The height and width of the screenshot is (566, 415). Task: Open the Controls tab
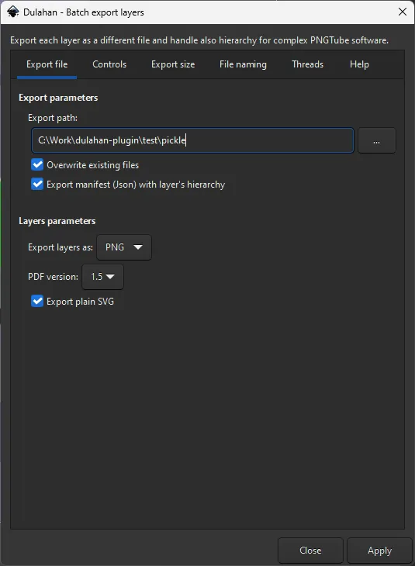[109, 64]
